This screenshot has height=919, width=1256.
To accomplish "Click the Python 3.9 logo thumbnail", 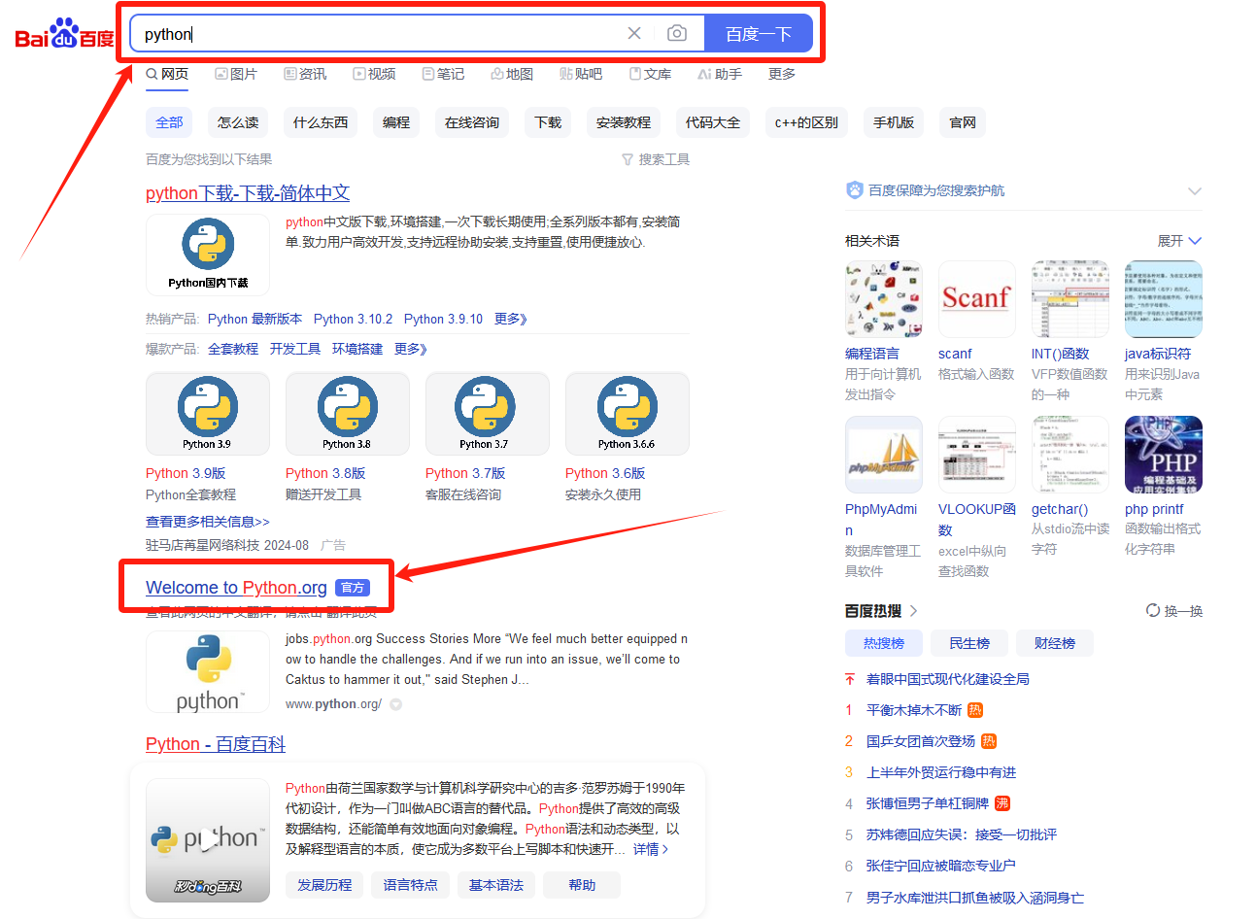I will coord(208,414).
